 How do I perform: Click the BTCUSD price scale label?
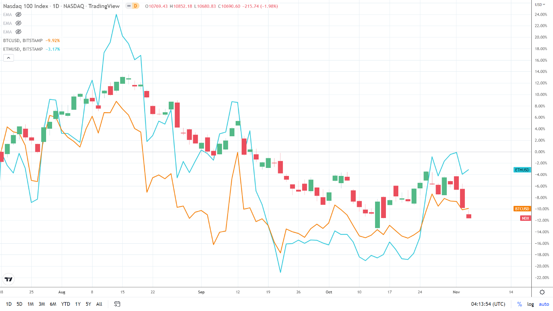(522, 209)
